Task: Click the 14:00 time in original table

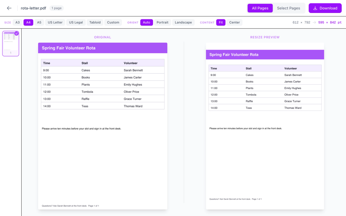Action: (47, 106)
